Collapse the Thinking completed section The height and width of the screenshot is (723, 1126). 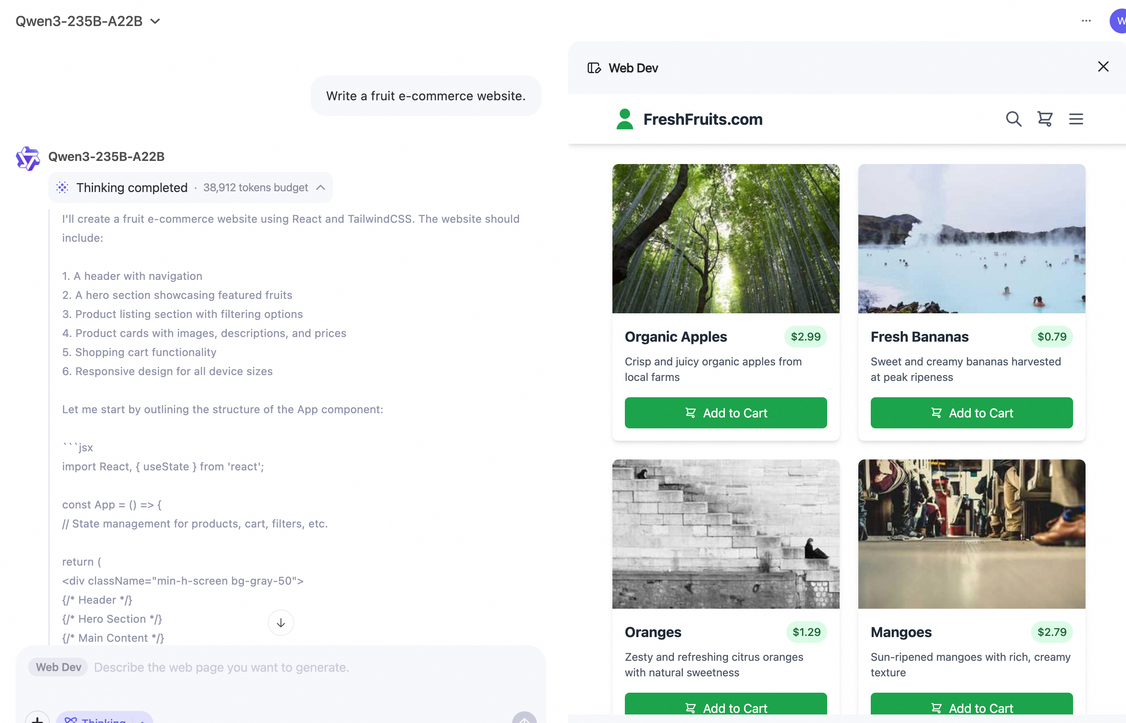pyautogui.click(x=321, y=187)
